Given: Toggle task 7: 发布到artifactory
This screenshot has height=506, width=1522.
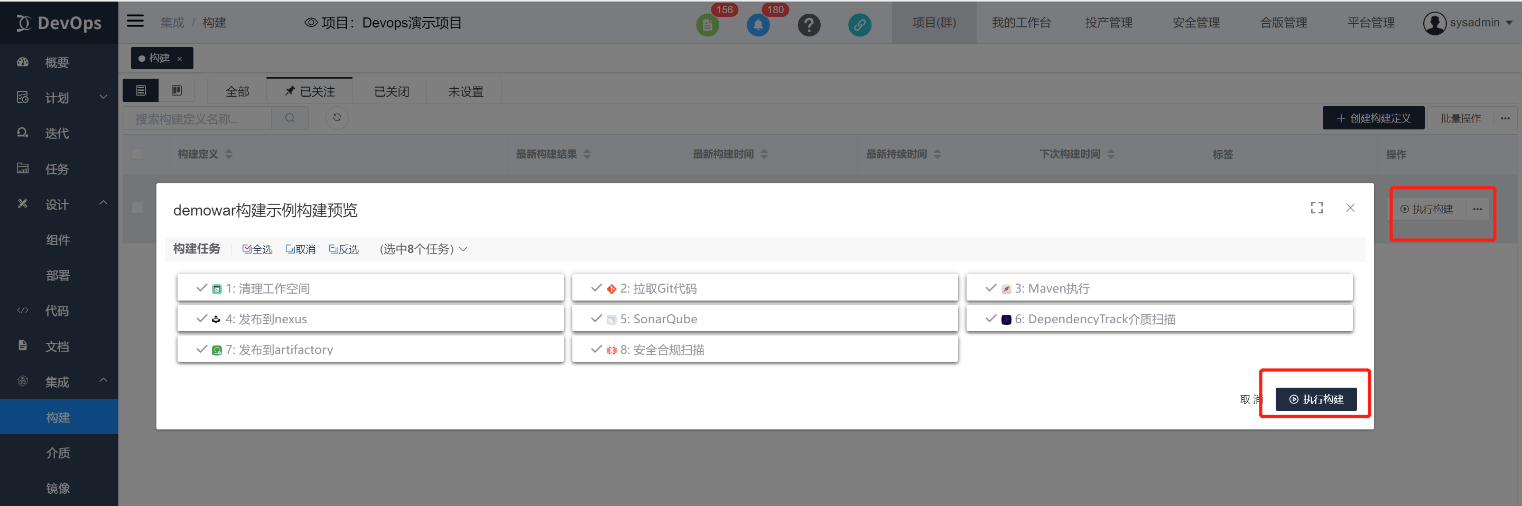Looking at the screenshot, I should pos(370,349).
